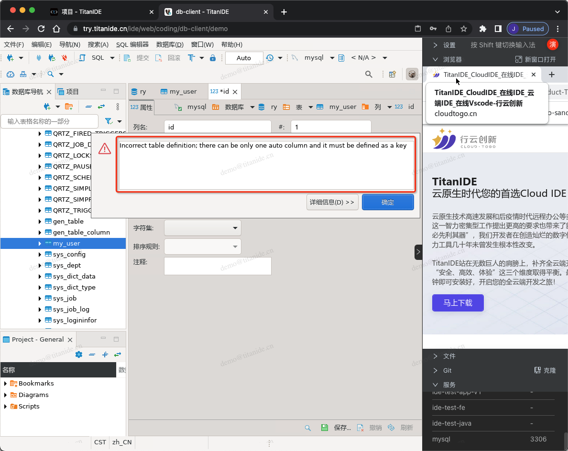This screenshot has width=568, height=451.
Task: Toggle link with editor in database navigator
Action: (x=101, y=107)
